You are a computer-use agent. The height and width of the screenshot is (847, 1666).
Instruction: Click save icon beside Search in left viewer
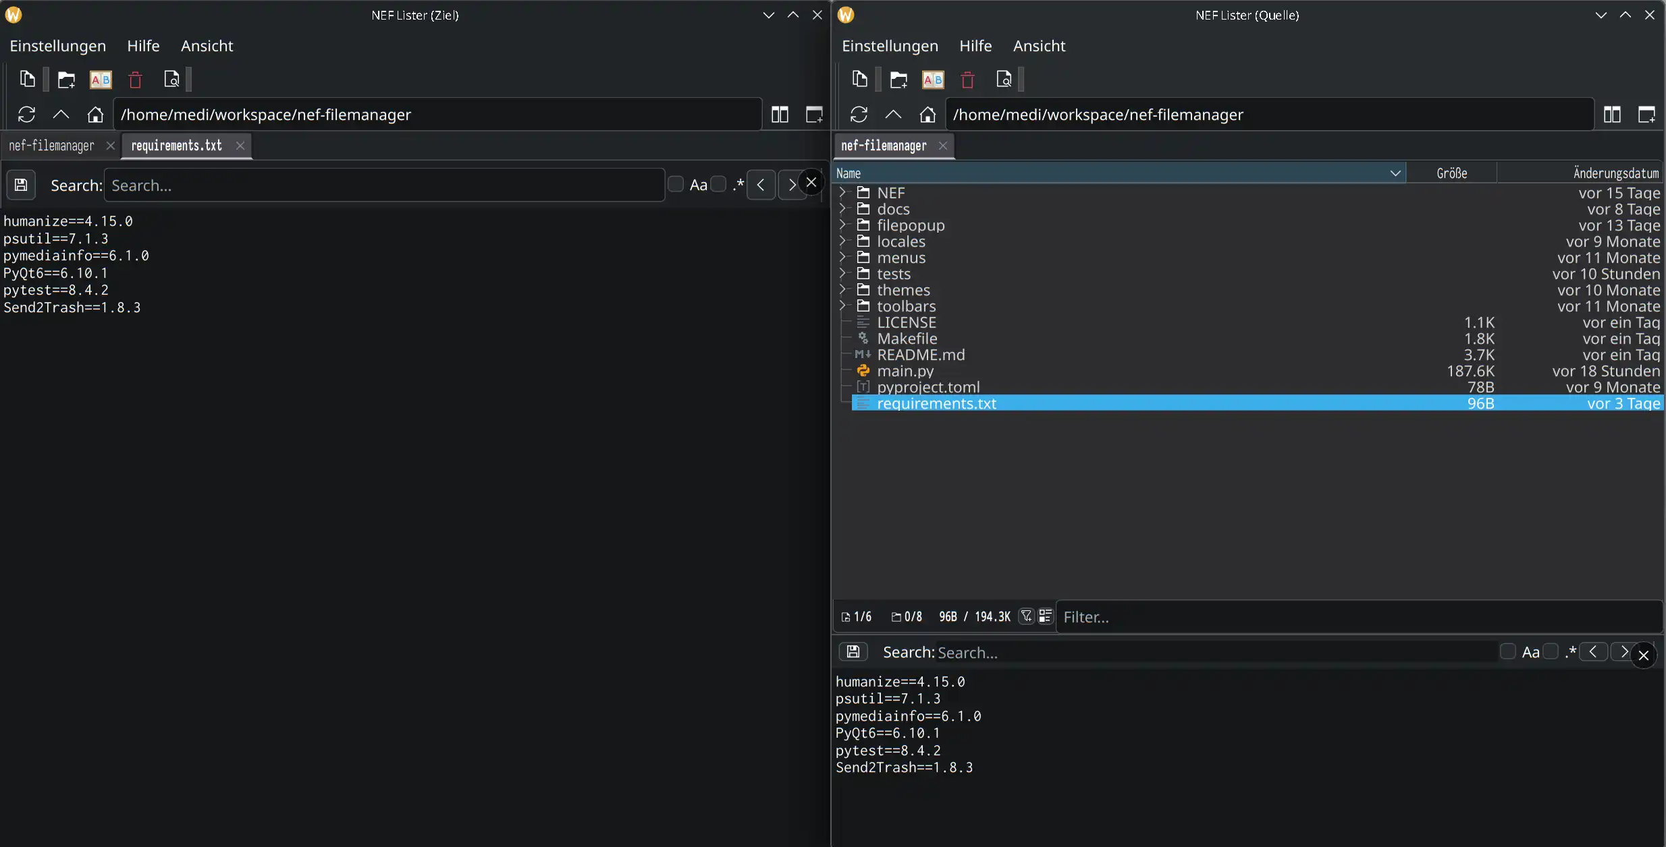(21, 185)
